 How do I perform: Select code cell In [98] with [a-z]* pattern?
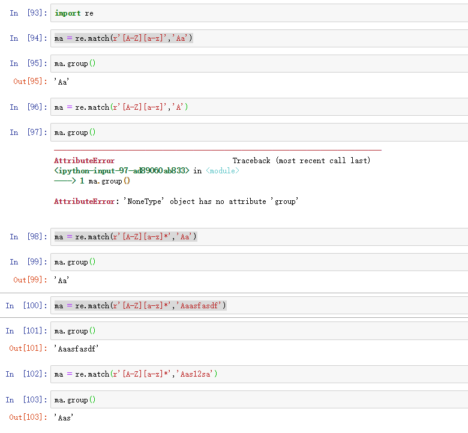tap(258, 237)
